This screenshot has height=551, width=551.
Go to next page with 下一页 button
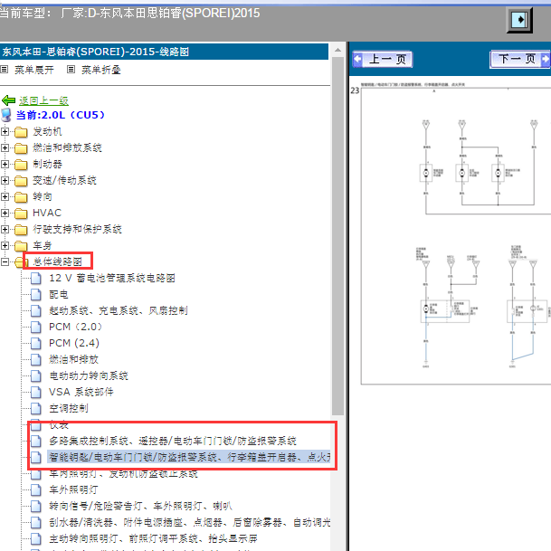point(520,59)
